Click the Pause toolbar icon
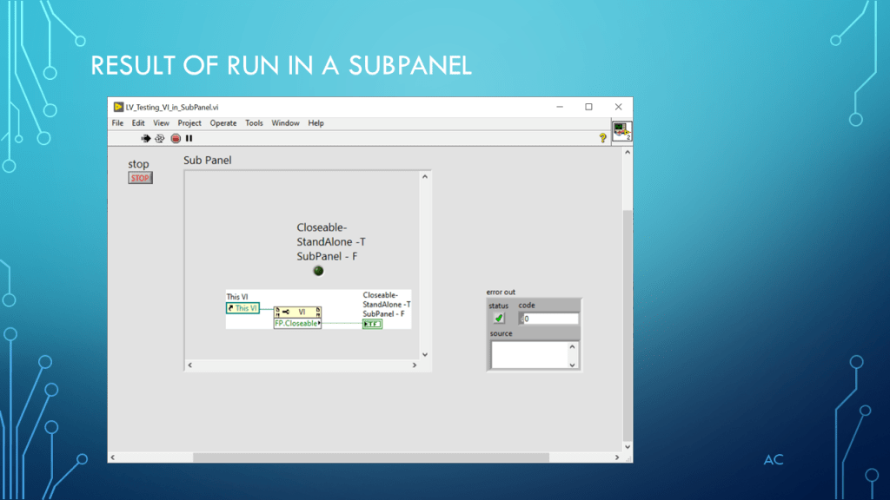Screen dimensions: 890x500 [189, 138]
